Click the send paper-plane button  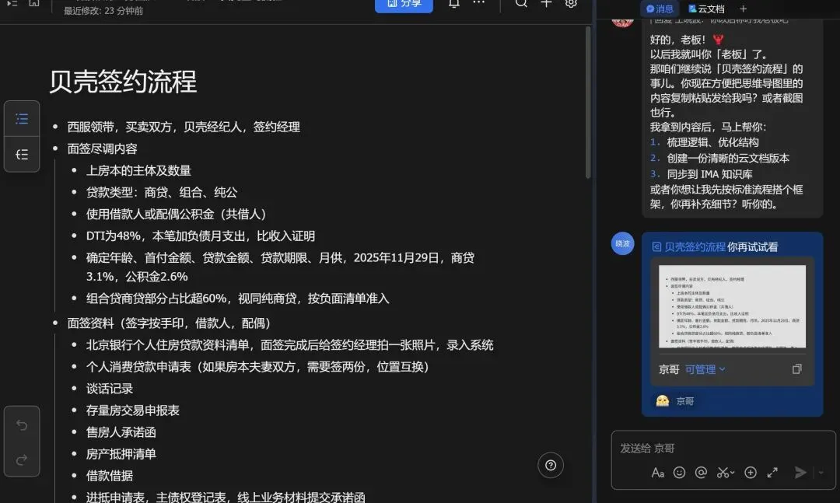(x=800, y=473)
